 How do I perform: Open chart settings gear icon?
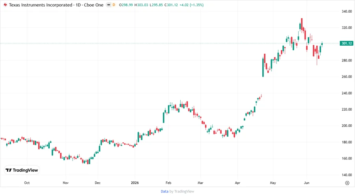point(347,183)
